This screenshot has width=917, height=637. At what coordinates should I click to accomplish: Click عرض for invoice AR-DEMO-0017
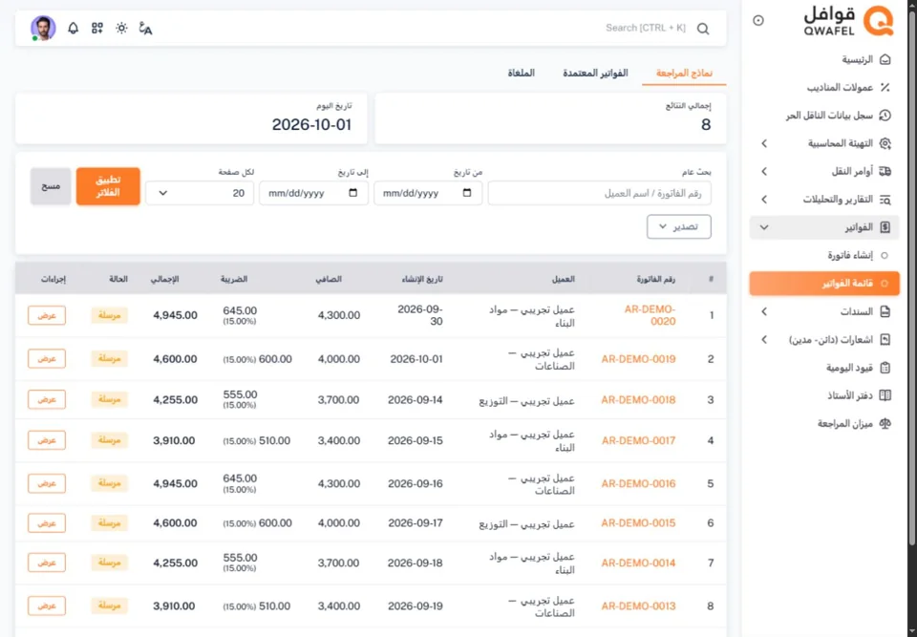[x=47, y=440]
